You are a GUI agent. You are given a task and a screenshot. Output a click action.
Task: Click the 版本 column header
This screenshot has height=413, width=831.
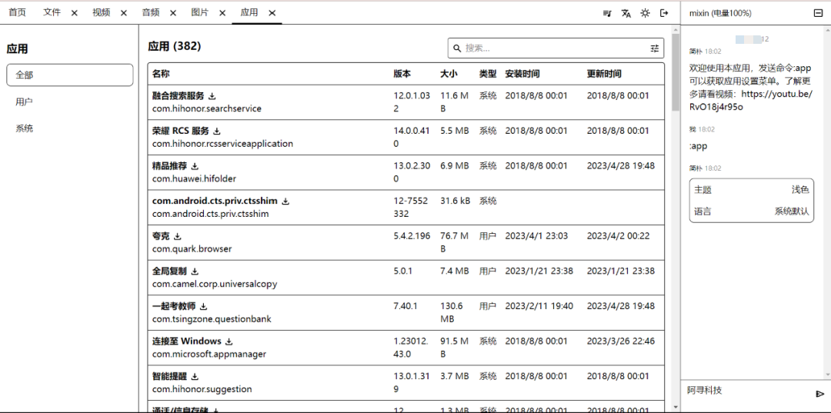[402, 74]
